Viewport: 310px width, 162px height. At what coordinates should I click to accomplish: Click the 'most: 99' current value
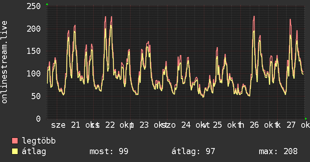[109, 151]
